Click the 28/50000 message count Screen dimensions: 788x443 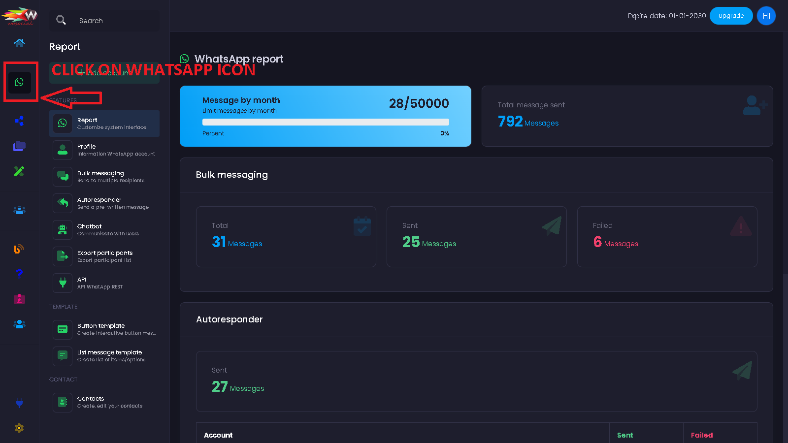(x=419, y=103)
